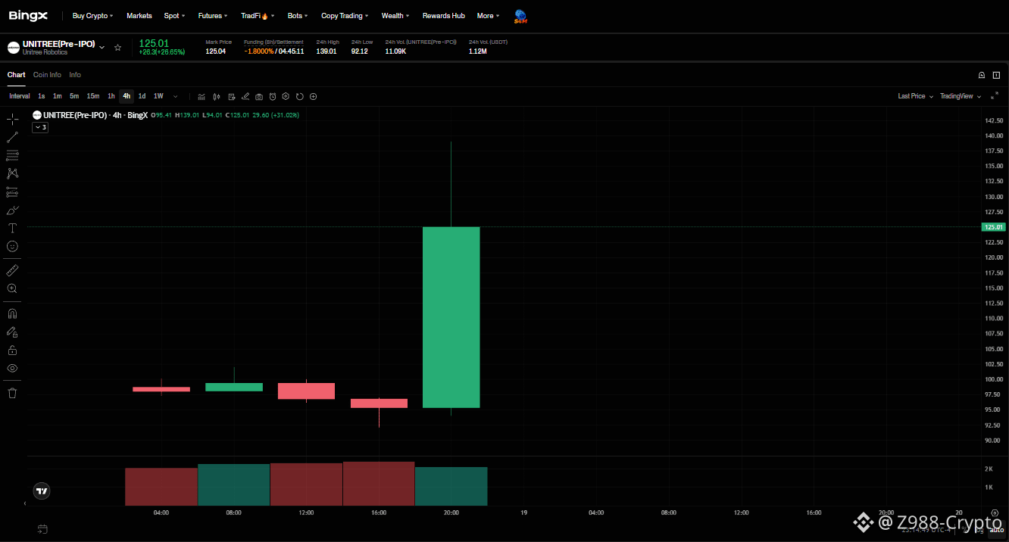Select the XABCD pattern tool
1009x542 pixels.
12,173
